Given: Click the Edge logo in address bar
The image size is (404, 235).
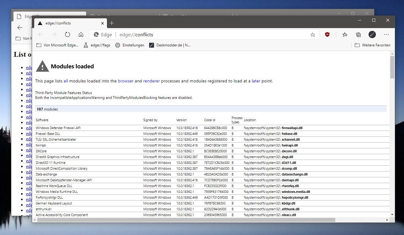Looking at the screenshot, I should 96,34.
